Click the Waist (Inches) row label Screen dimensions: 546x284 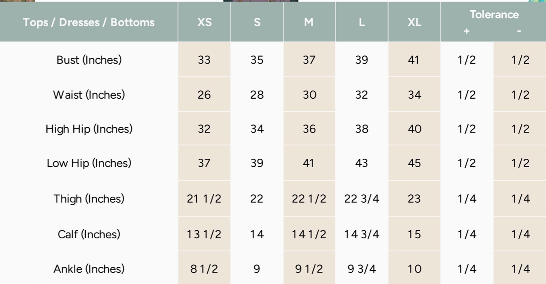click(89, 95)
